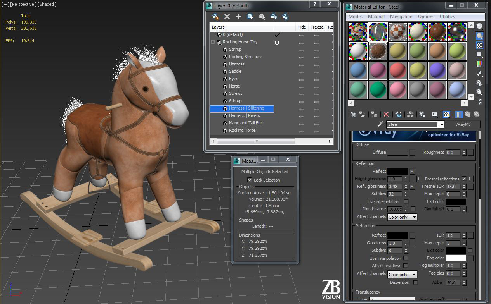Click Make Material Copy icon
The width and height of the screenshot is (491, 304).
(x=398, y=114)
